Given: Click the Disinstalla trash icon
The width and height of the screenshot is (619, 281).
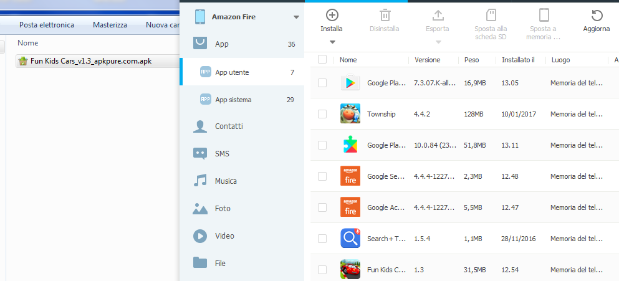Looking at the screenshot, I should (385, 16).
